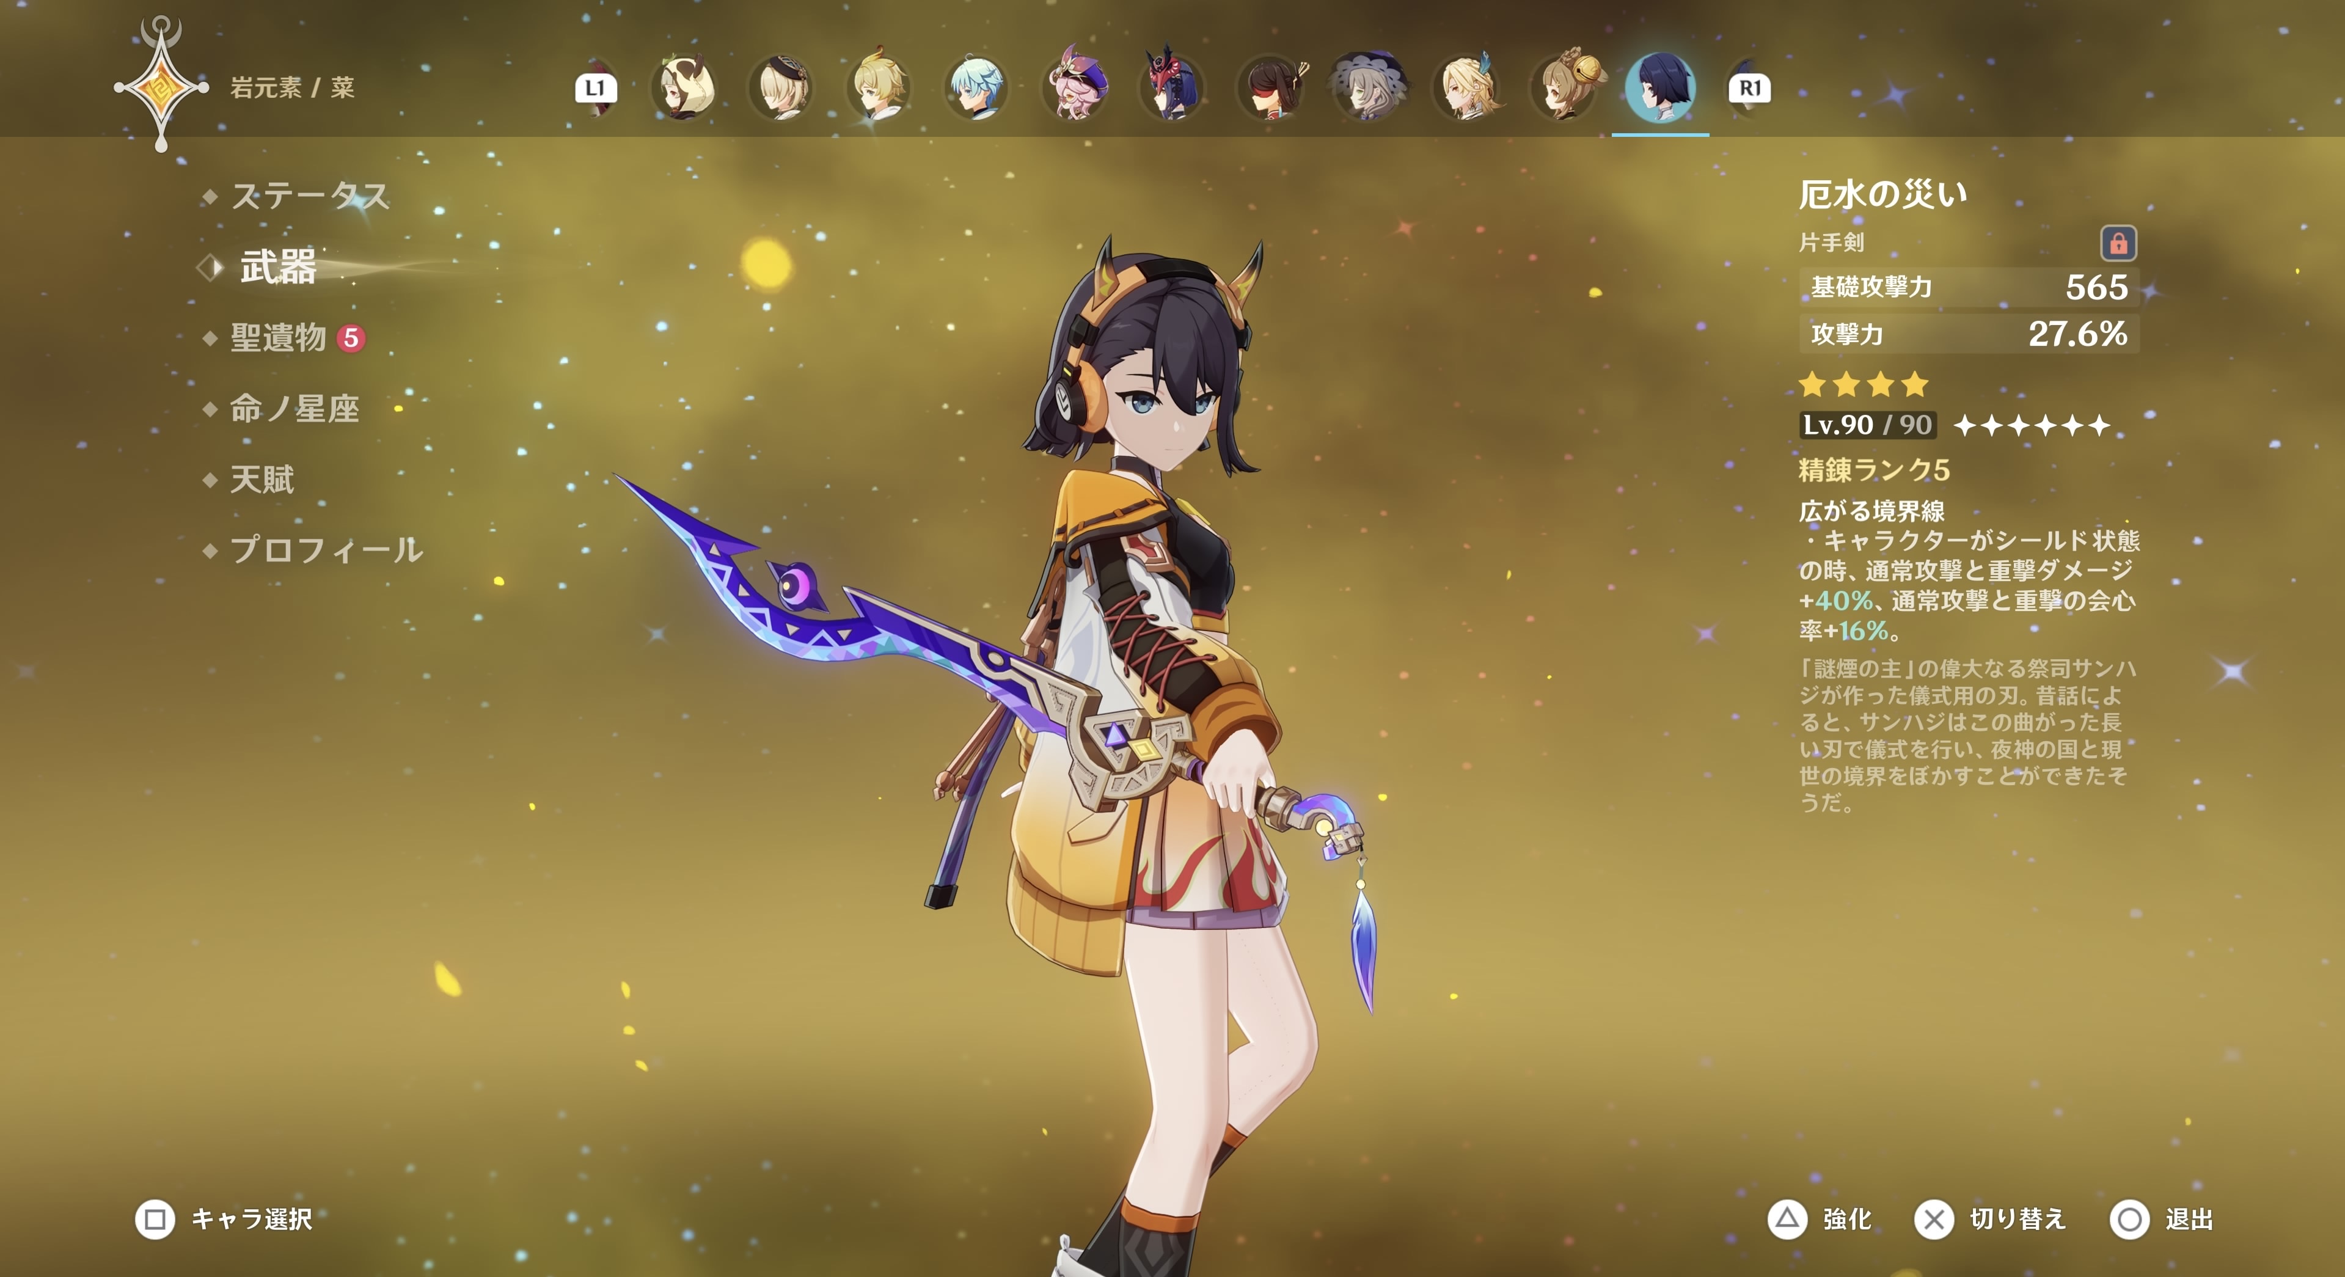The image size is (2345, 1277).
Task: Open the 命ノ星座 constellation menu
Action: (294, 409)
